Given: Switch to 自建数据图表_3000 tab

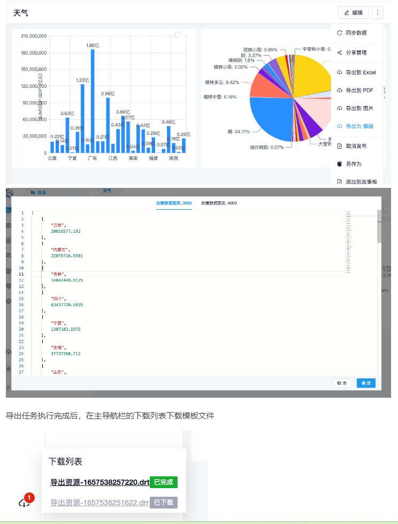Looking at the screenshot, I should pos(174,203).
